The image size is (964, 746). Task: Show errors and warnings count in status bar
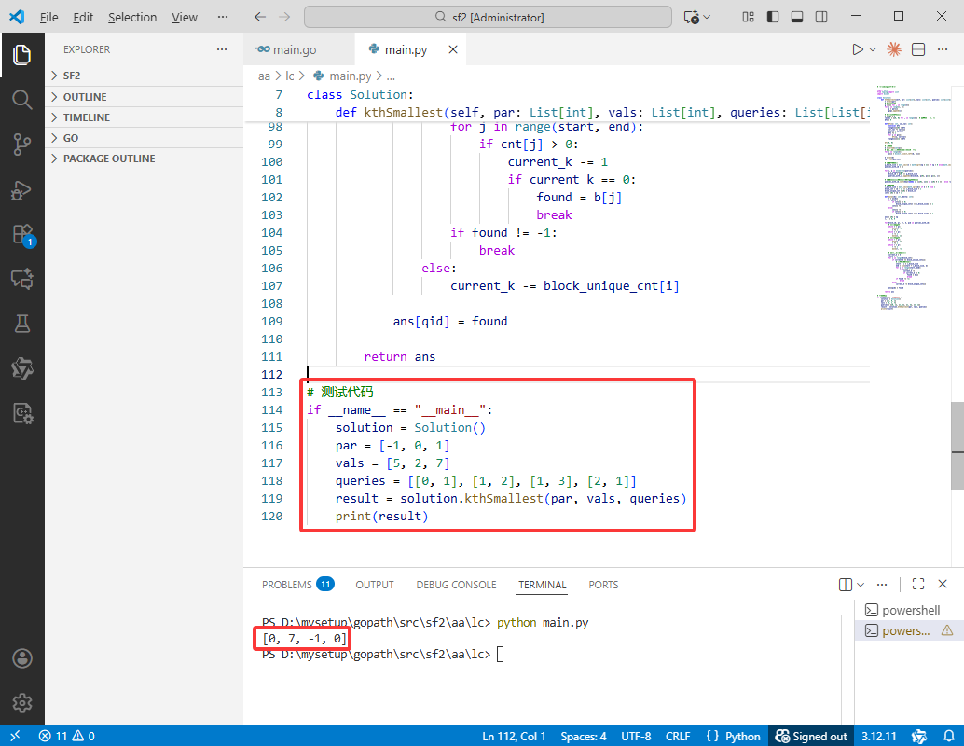tap(67, 736)
